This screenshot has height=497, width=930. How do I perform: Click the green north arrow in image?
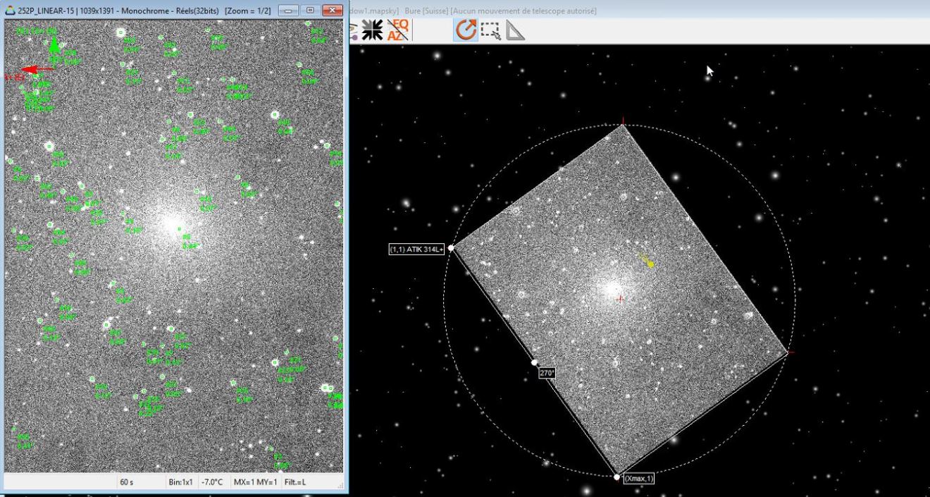click(54, 45)
